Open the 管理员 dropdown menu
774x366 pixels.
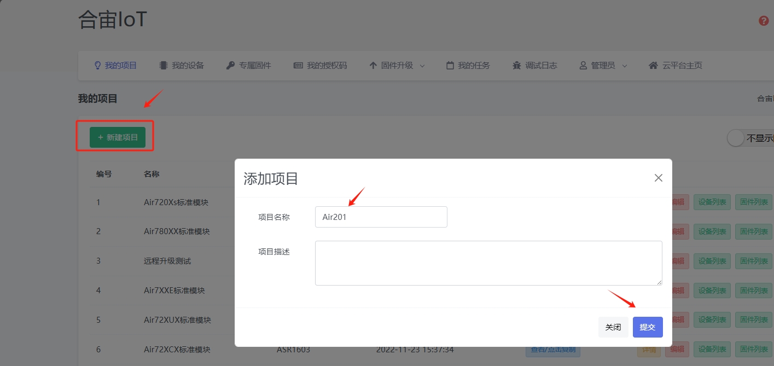[603, 66]
